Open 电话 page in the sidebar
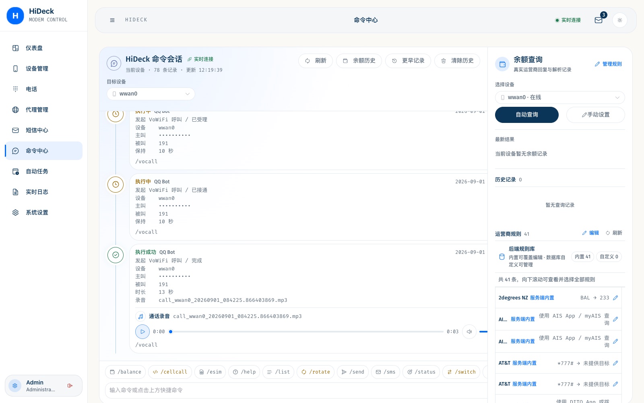Screen dimensions: 644x403 43,89
